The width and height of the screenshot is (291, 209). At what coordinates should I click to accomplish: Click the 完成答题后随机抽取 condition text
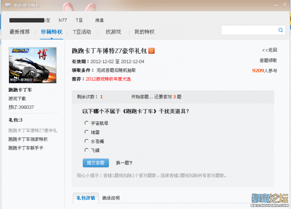[116, 70]
